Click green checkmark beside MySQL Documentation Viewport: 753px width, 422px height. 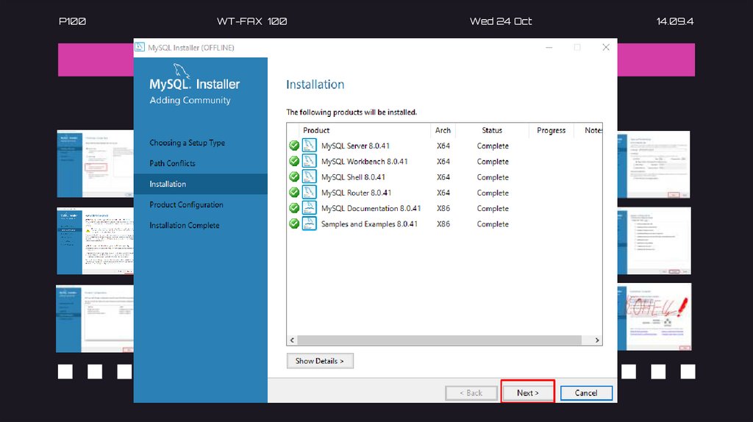pyautogui.click(x=294, y=208)
